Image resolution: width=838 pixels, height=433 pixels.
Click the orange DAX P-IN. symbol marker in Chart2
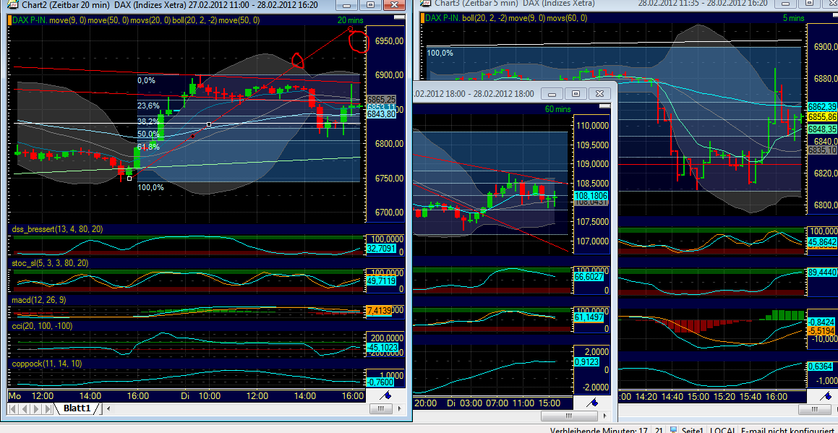[11, 20]
